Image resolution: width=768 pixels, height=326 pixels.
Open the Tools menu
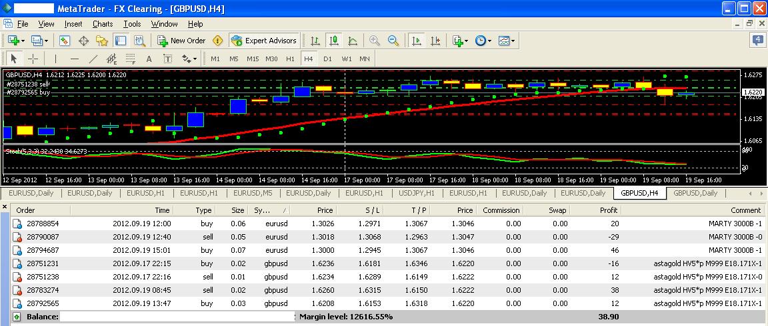pos(132,24)
